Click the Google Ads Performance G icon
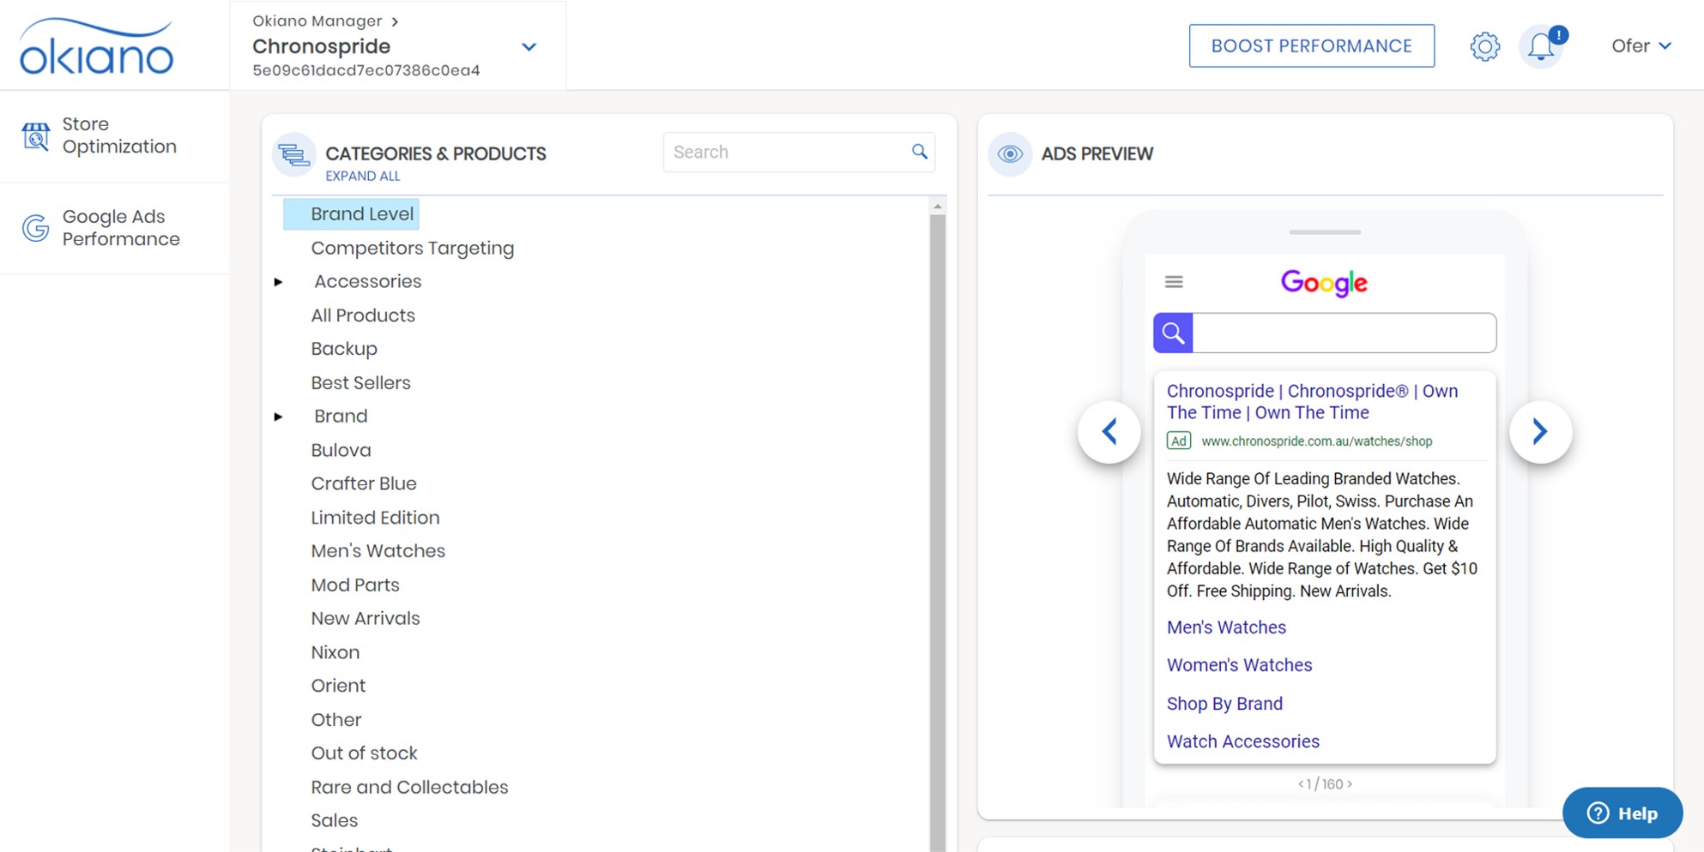 [35, 228]
